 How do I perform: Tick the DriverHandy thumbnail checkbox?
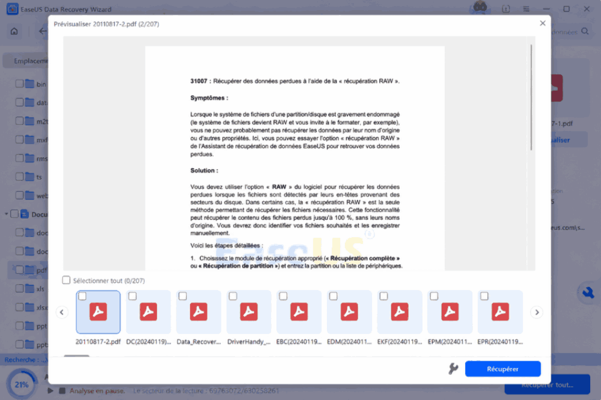(x=233, y=296)
